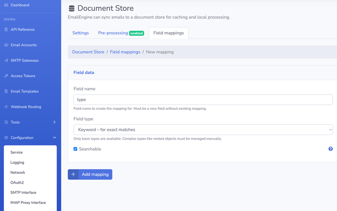
Task: Click the Email Accounts people icon
Action: (6, 45)
